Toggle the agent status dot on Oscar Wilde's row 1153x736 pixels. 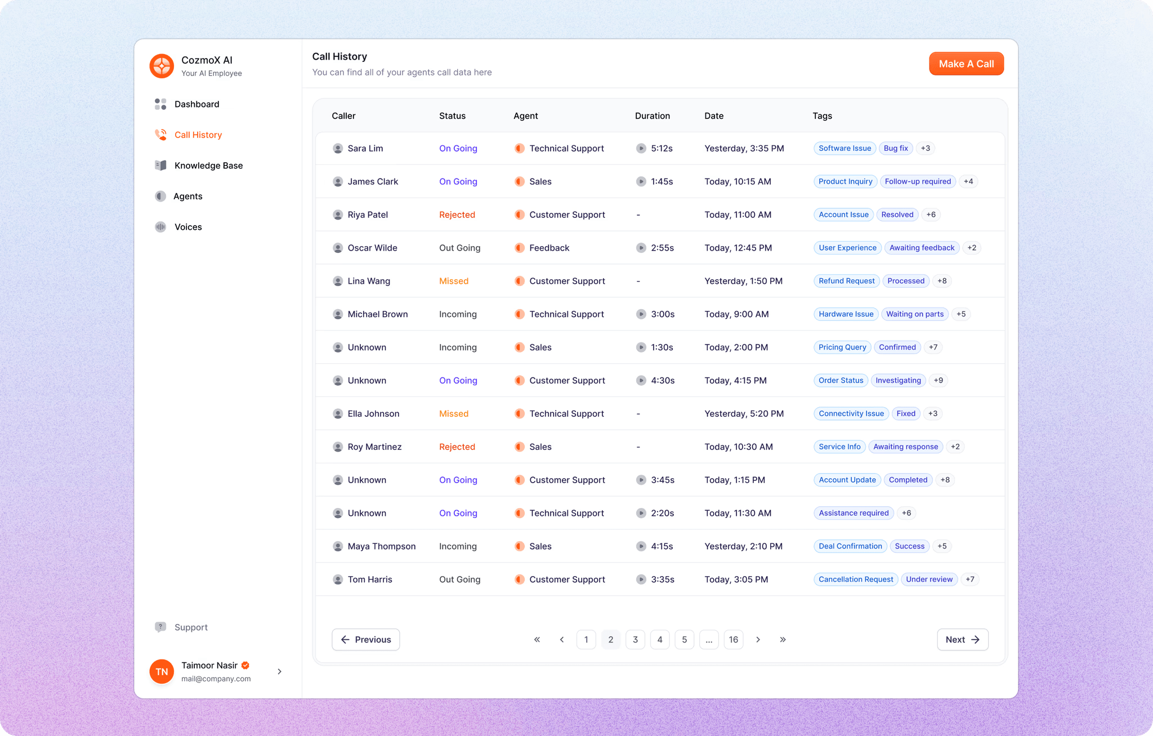point(519,248)
